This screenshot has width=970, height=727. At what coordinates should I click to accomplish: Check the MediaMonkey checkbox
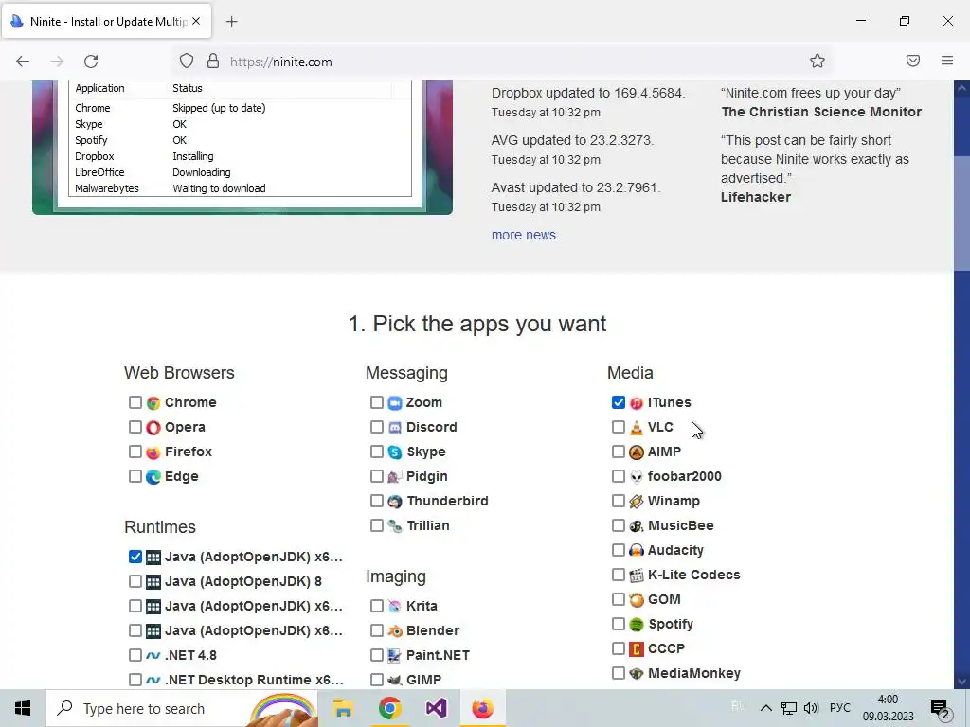coord(618,673)
